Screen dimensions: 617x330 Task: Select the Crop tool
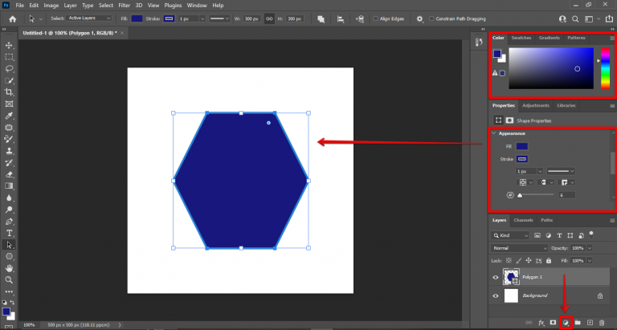[x=9, y=92]
